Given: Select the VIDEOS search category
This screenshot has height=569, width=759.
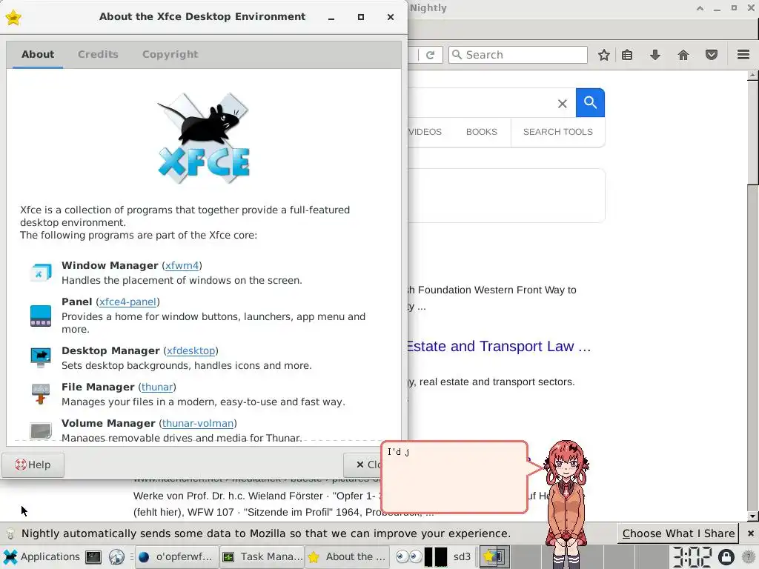Looking at the screenshot, I should coord(425,132).
